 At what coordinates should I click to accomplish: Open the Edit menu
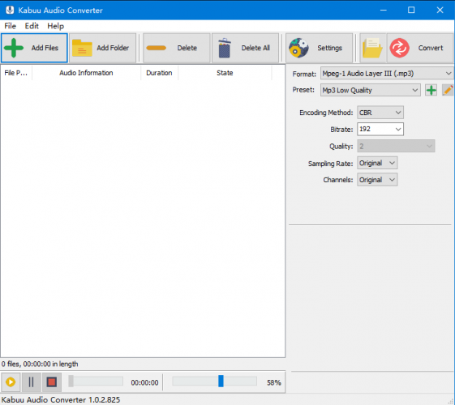pyautogui.click(x=32, y=26)
